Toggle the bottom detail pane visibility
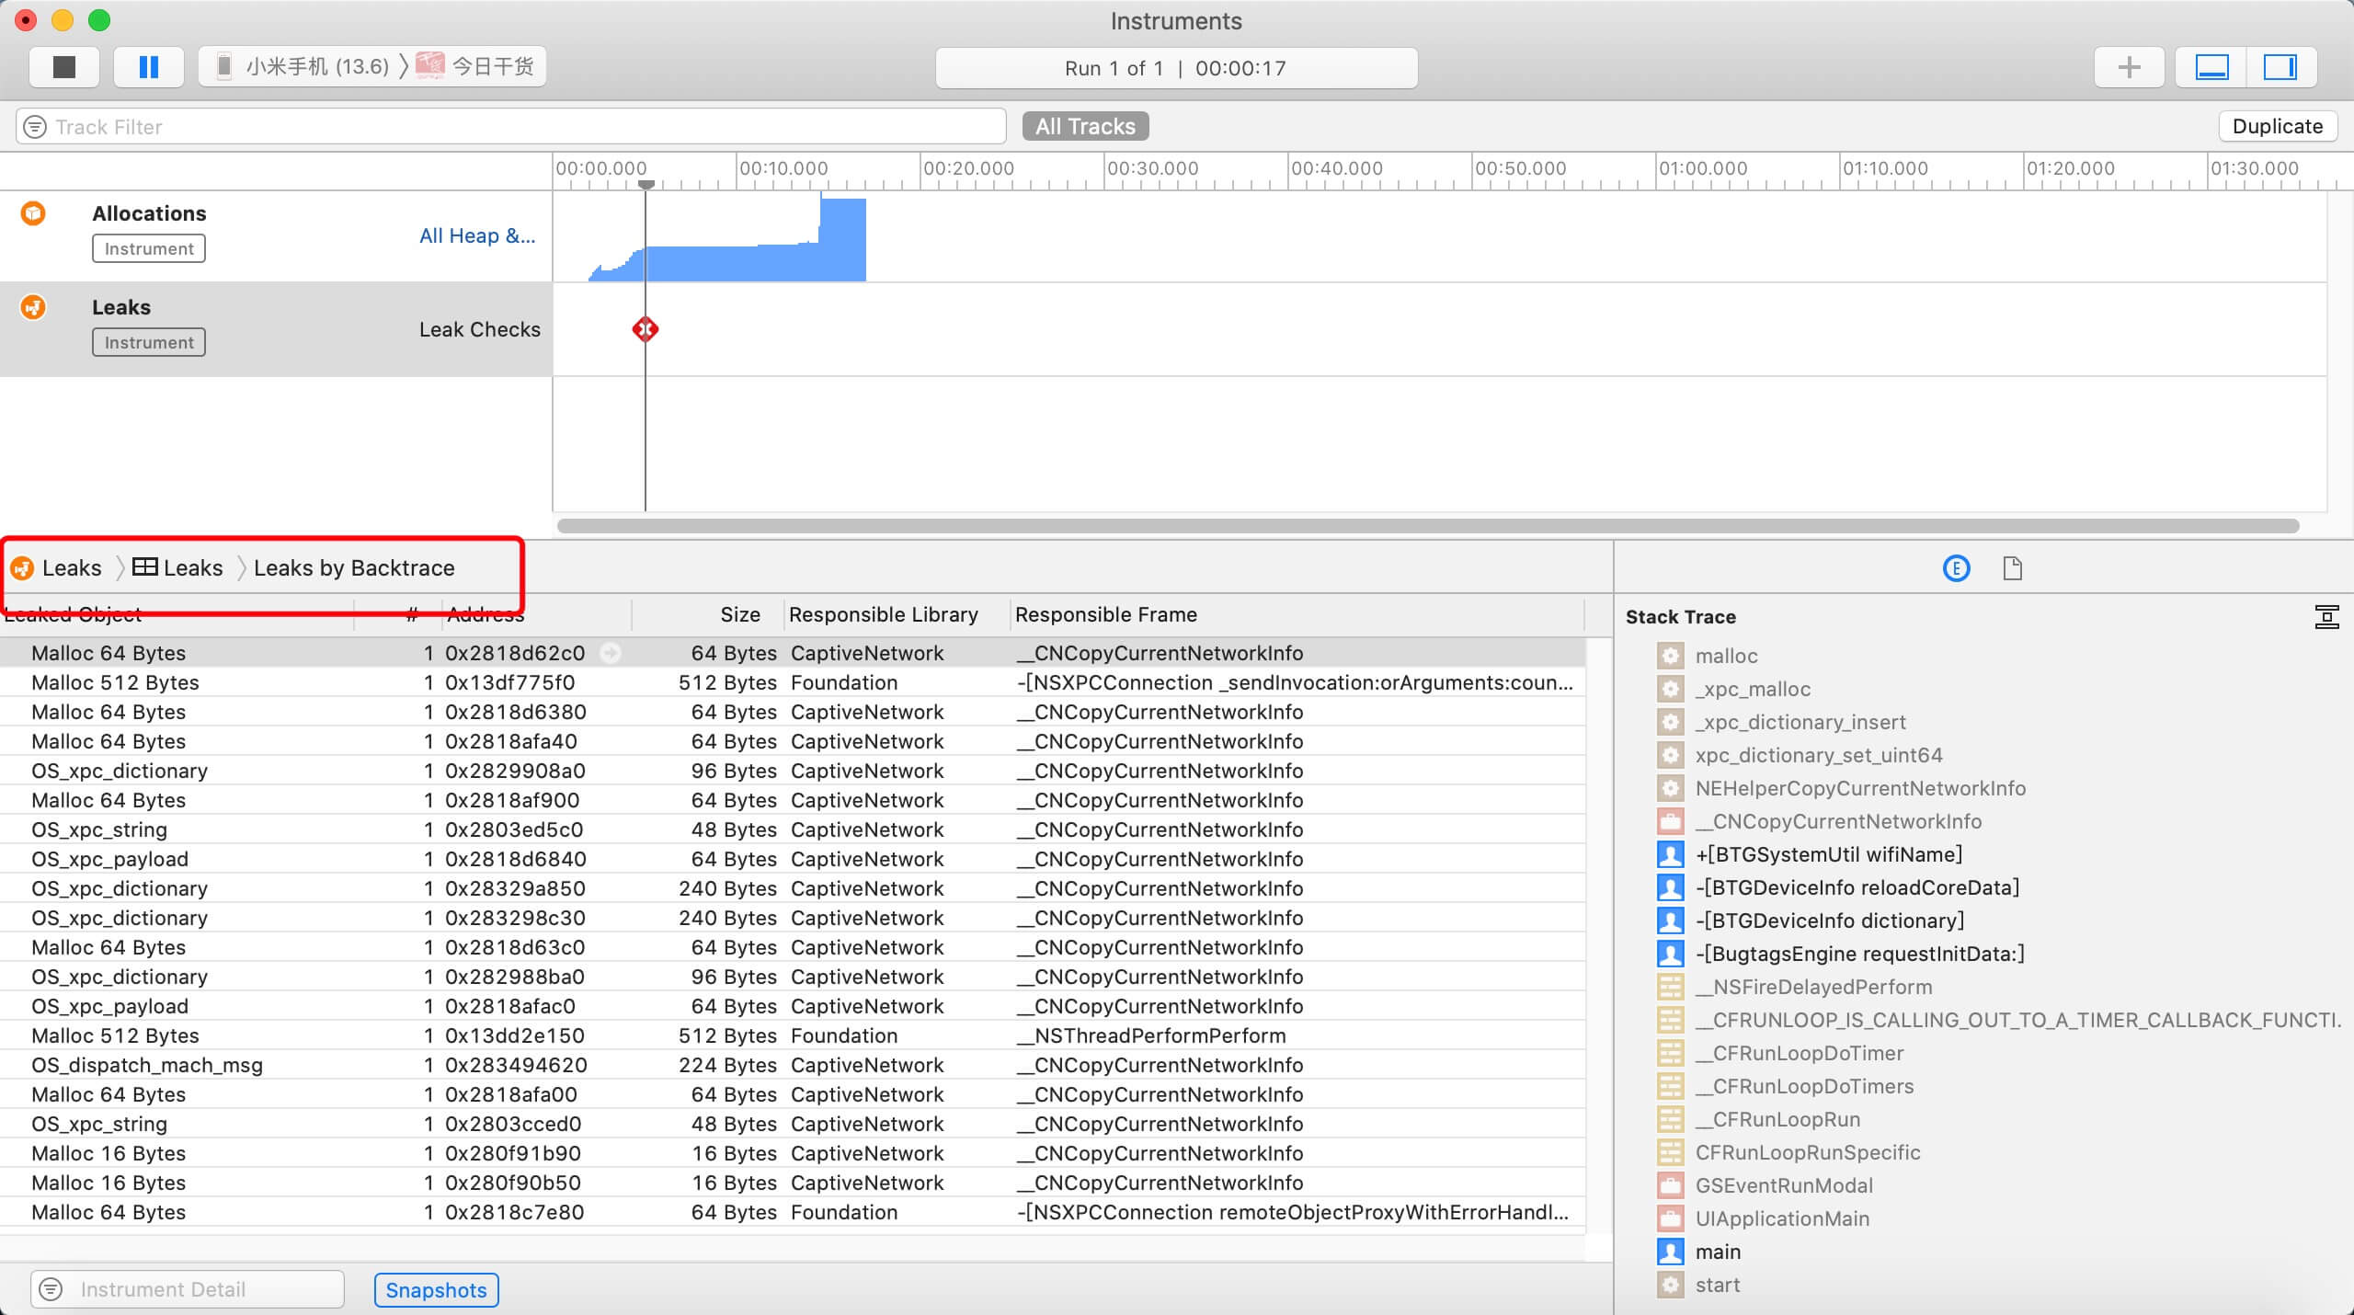This screenshot has width=2354, height=1315. tap(2212, 66)
